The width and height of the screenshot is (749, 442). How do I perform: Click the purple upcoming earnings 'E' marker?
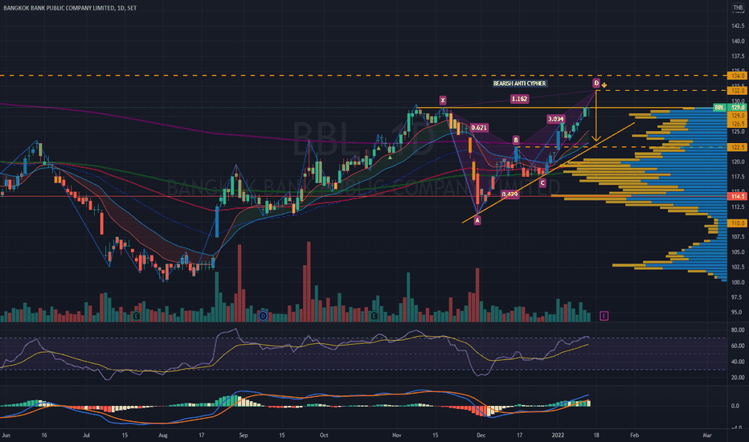(604, 316)
